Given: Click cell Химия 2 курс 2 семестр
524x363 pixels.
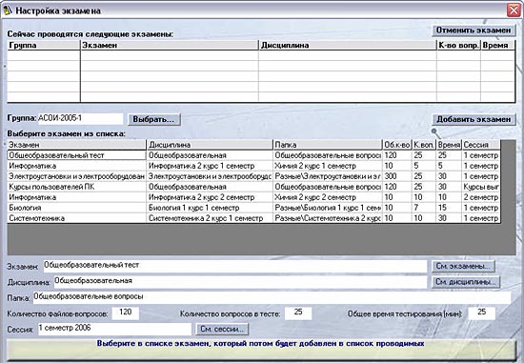Looking at the screenshot, I should coord(328,197).
